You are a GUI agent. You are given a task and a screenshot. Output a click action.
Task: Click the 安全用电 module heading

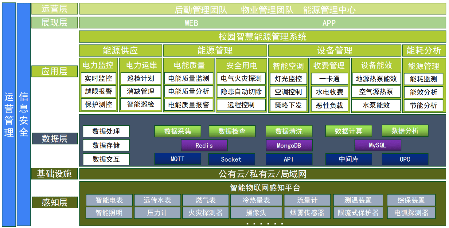[241, 65]
